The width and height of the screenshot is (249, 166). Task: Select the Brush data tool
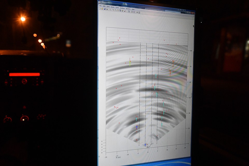click(x=125, y=11)
